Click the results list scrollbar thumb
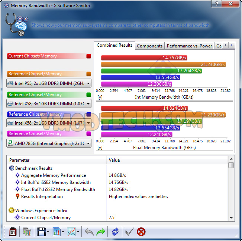The height and width of the screenshot is (241, 242). (x=231, y=165)
